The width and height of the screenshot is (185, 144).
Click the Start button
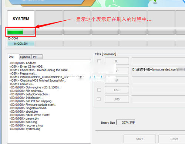[x=139, y=139]
